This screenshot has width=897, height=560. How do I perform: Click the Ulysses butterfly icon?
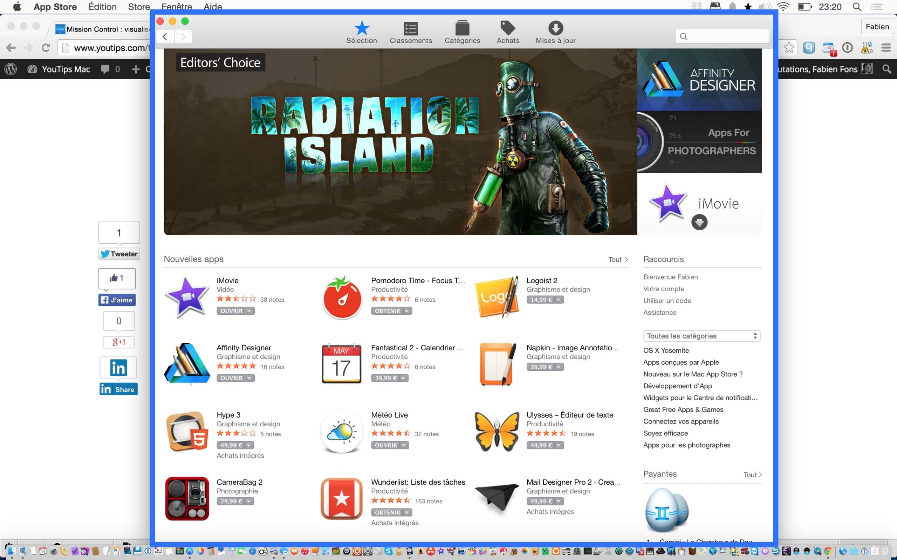(497, 432)
